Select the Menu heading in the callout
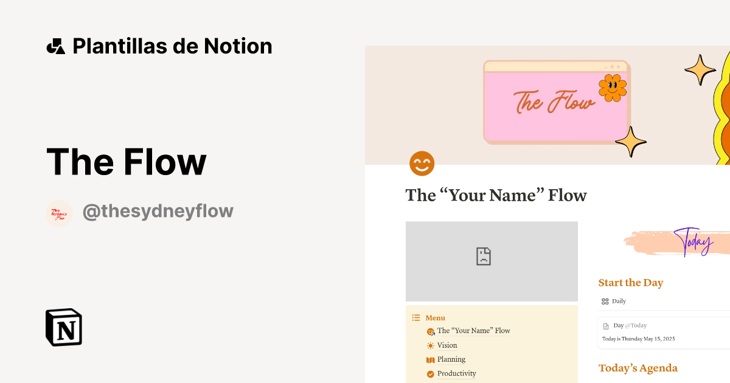The height and width of the screenshot is (383, 730). tap(434, 317)
